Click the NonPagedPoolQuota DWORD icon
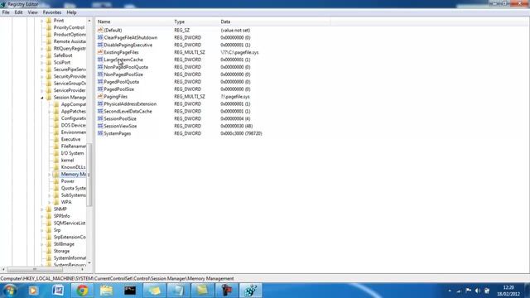Viewport: 530px width, 298px height. pyautogui.click(x=100, y=67)
